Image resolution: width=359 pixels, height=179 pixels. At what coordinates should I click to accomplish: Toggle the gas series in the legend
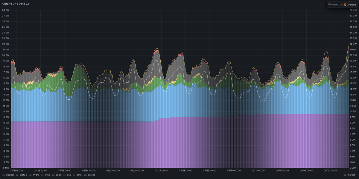coord(69,175)
